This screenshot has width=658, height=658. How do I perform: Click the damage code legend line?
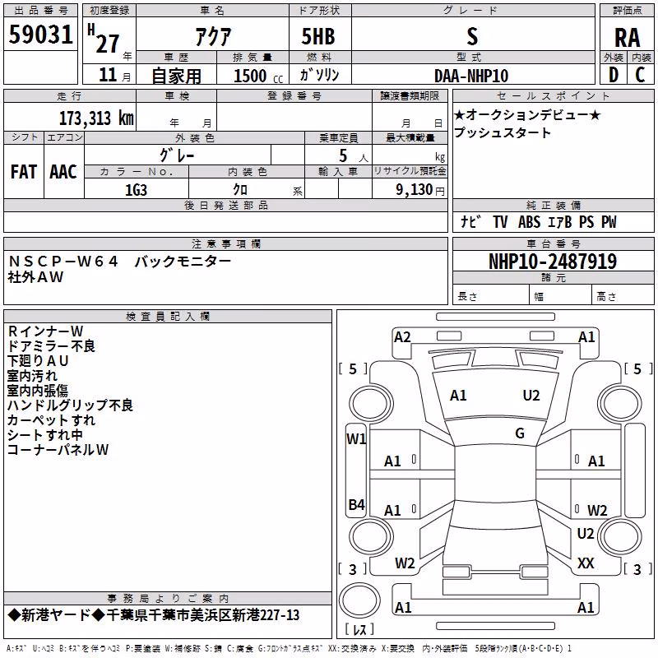[x=289, y=649]
